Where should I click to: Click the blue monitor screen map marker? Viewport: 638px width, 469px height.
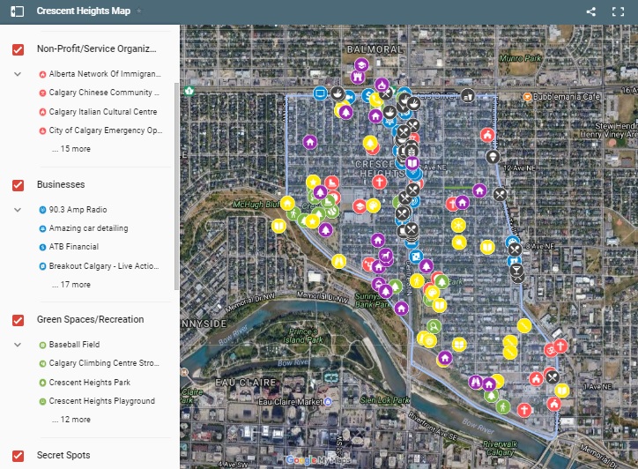point(320,93)
